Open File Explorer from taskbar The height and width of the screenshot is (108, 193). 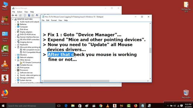click(x=73, y=106)
